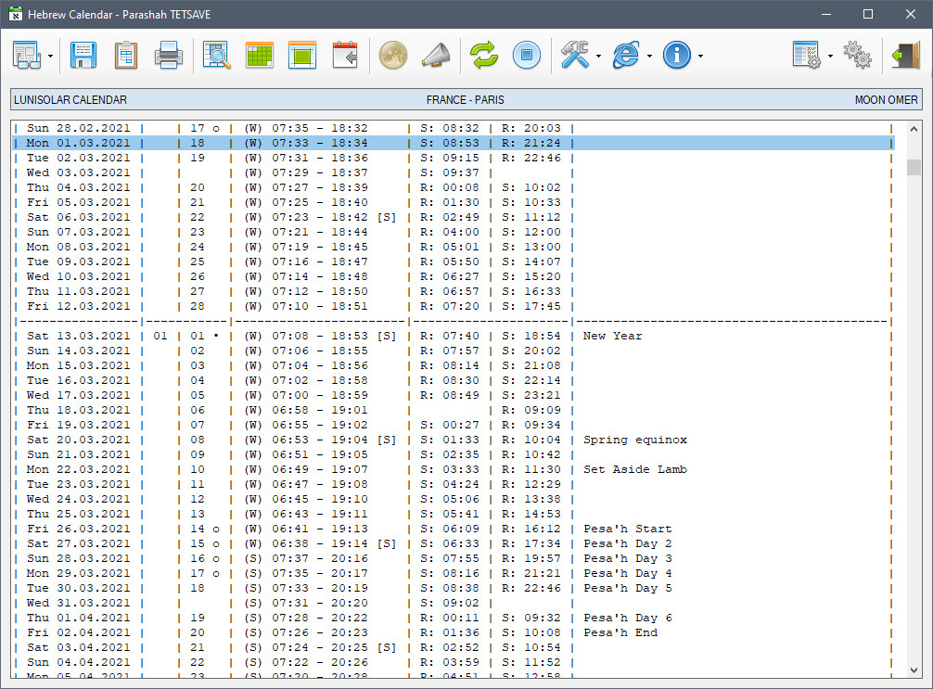Click the Print icon
The height and width of the screenshot is (689, 933).
click(x=169, y=56)
